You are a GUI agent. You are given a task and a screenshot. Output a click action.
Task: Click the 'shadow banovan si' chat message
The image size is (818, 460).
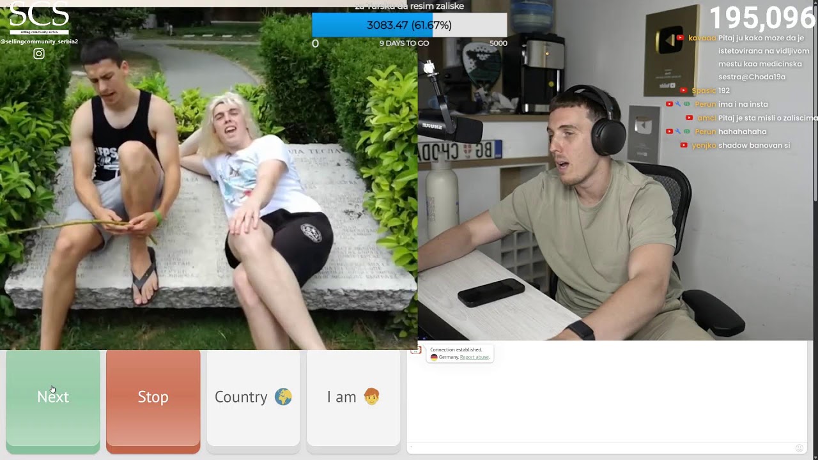[x=754, y=146]
